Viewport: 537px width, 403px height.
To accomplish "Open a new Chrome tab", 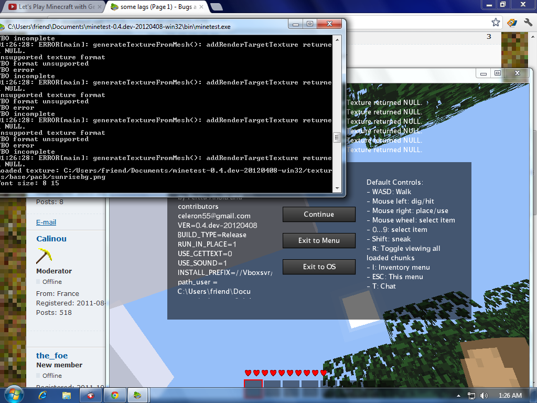I will [216, 6].
